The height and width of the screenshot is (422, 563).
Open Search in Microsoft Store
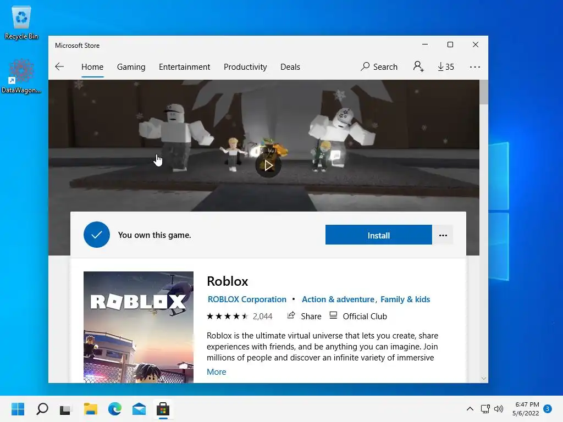point(379,66)
